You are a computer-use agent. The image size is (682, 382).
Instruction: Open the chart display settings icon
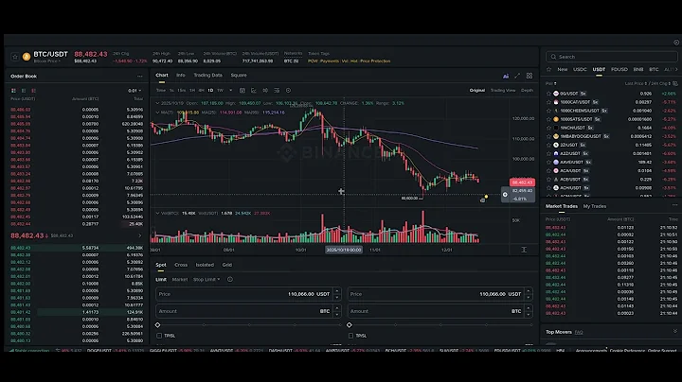[277, 90]
